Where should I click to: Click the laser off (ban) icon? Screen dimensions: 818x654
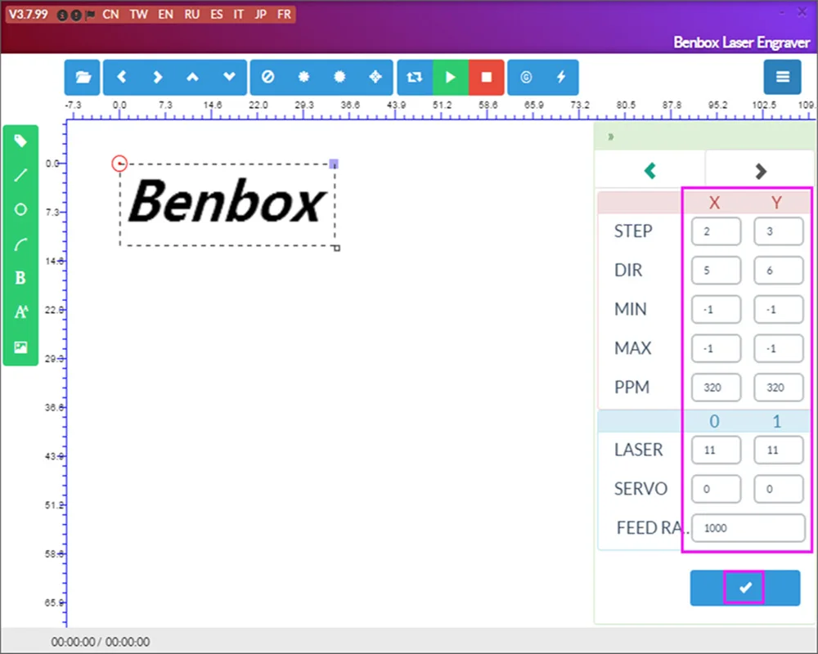pyautogui.click(x=268, y=77)
